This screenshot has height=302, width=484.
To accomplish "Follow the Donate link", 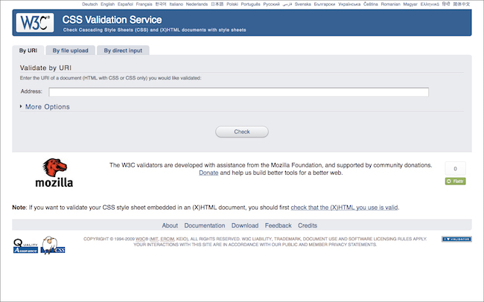I will (208, 173).
